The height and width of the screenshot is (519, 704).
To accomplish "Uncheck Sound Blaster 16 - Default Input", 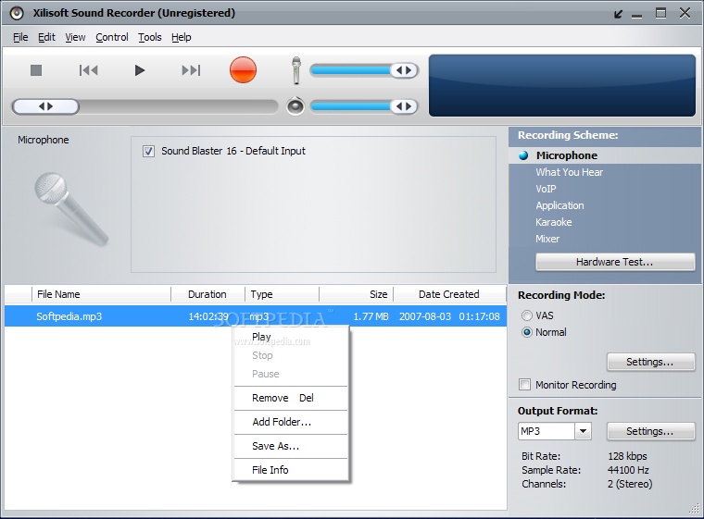I will tap(148, 151).
